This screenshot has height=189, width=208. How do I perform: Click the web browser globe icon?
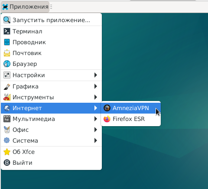(x=7, y=64)
